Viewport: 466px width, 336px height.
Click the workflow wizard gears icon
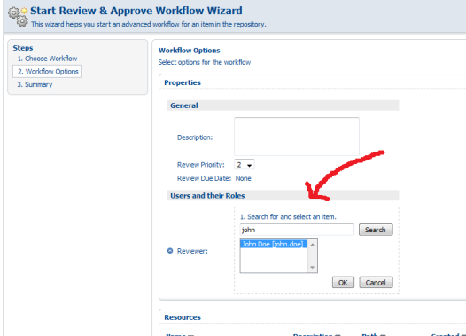pos(18,17)
